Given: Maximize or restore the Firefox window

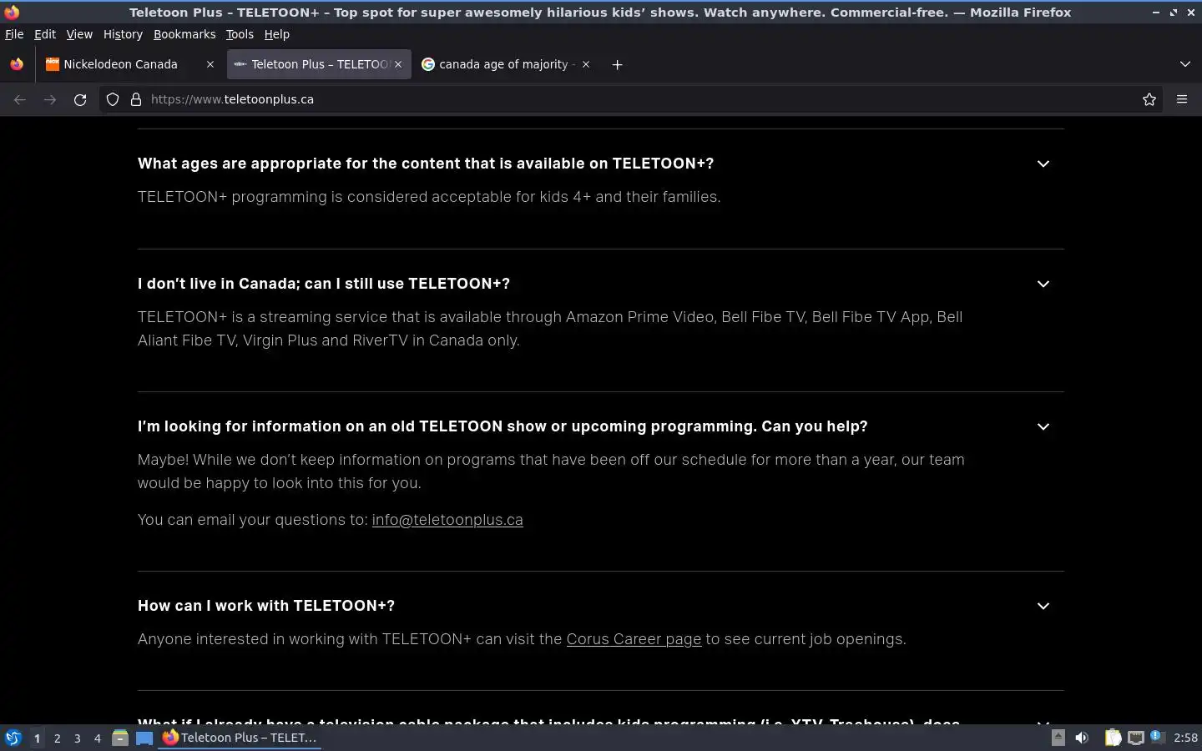Looking at the screenshot, I should pyautogui.click(x=1173, y=13).
